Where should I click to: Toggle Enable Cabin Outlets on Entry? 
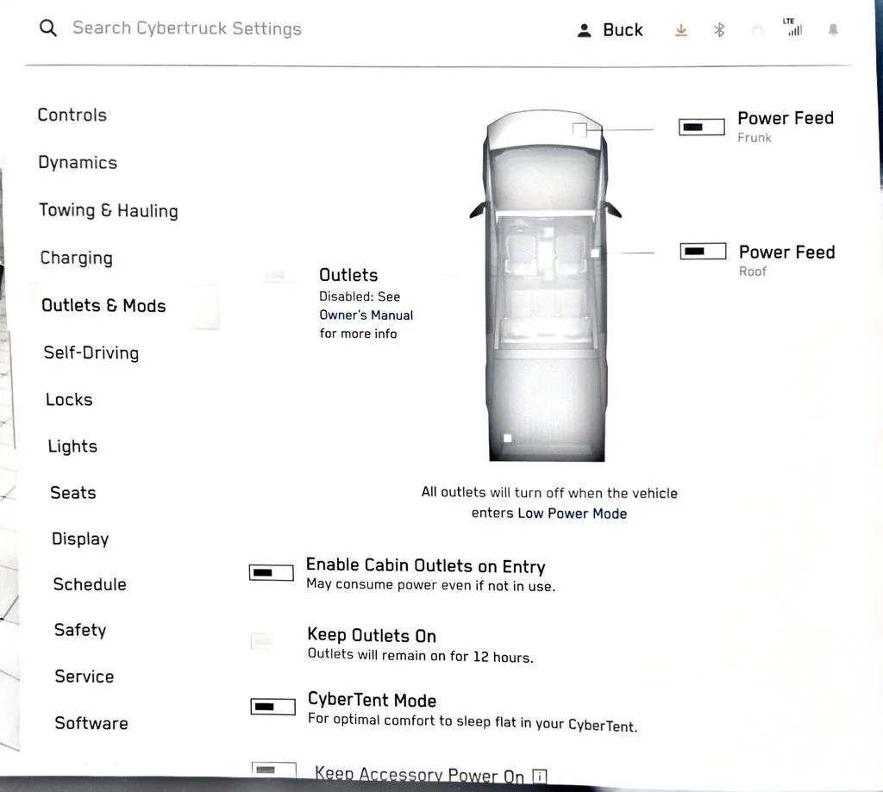tap(272, 573)
